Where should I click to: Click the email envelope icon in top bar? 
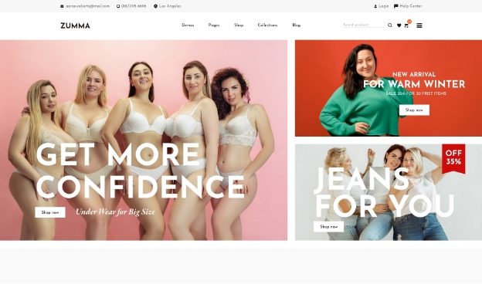tap(62, 6)
